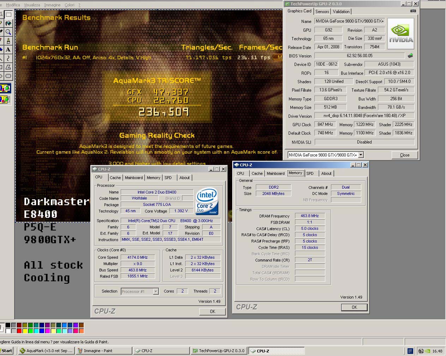The height and width of the screenshot is (356, 446).
Task: Click the GPU name field in GPU-Z
Action: [350, 21]
